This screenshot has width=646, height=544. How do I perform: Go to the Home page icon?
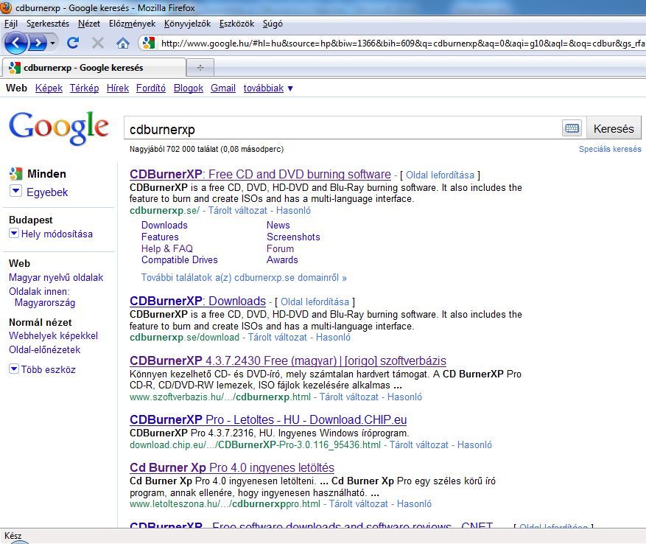pyautogui.click(x=123, y=43)
